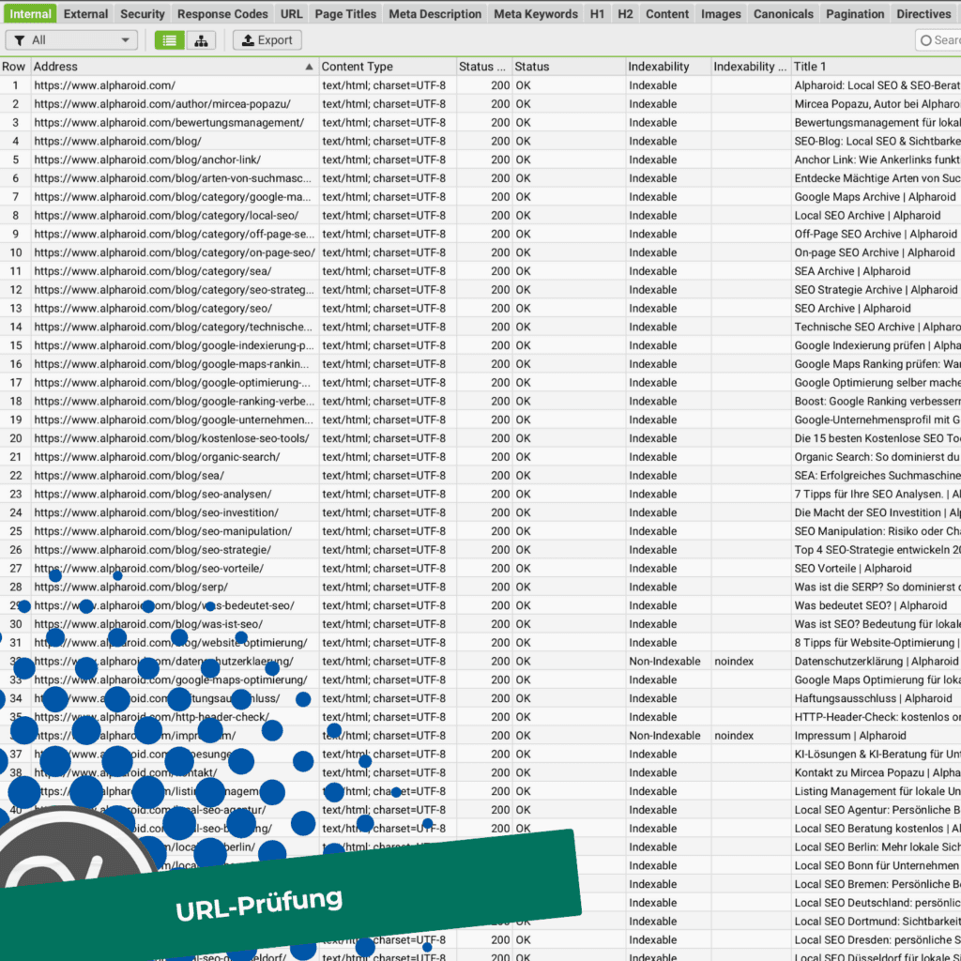The width and height of the screenshot is (961, 961).
Task: Sort by the Address column header
Action: (x=174, y=67)
